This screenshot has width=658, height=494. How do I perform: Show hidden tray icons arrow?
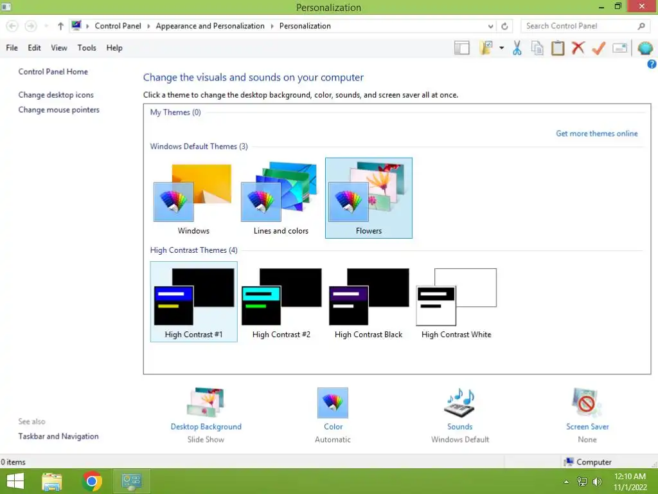pyautogui.click(x=566, y=482)
